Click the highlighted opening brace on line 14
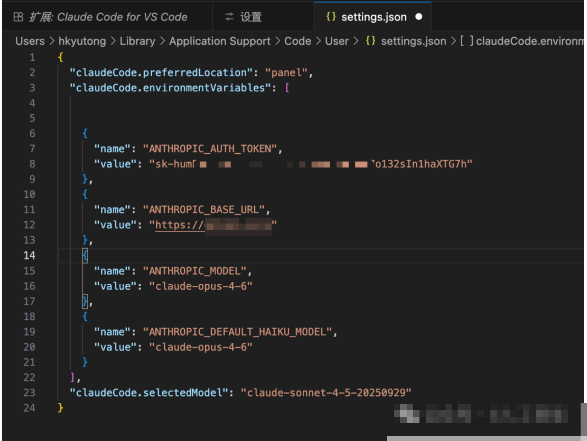 click(x=85, y=255)
